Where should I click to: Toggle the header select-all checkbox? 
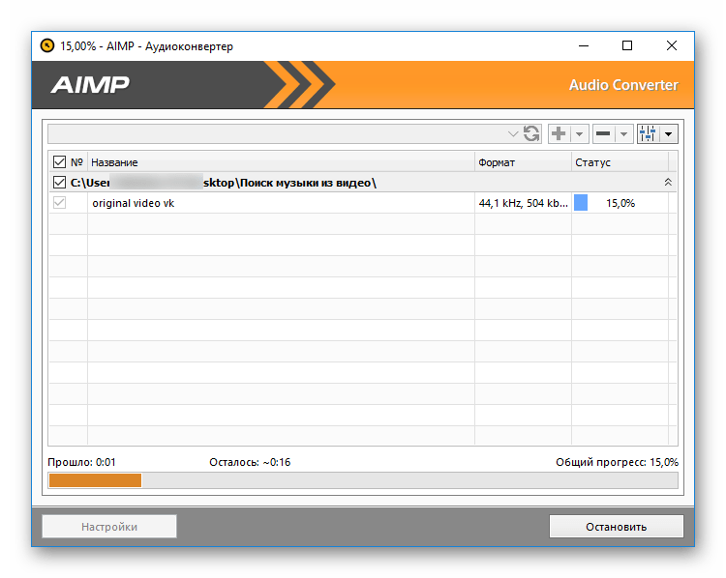tap(59, 162)
